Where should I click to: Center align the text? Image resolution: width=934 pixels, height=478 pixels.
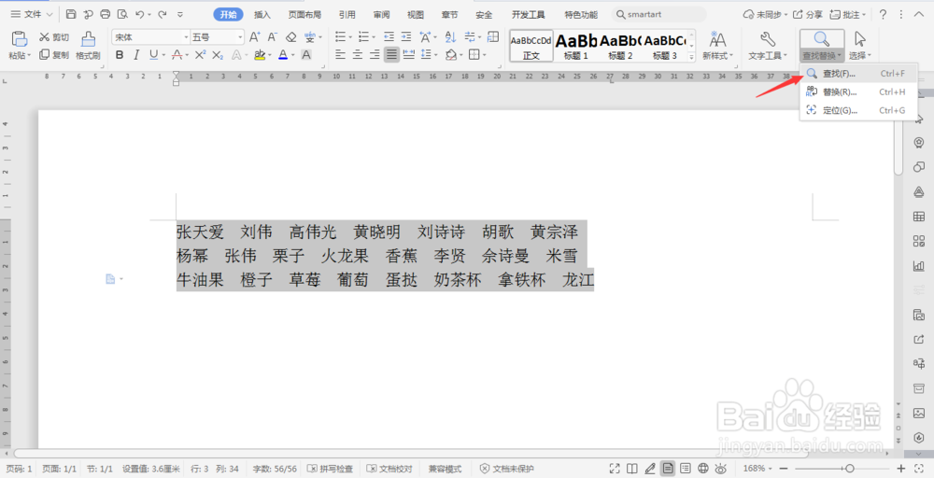(x=358, y=55)
